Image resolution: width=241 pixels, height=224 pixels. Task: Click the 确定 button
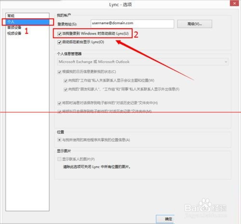pyautogui.click(x=165, y=219)
